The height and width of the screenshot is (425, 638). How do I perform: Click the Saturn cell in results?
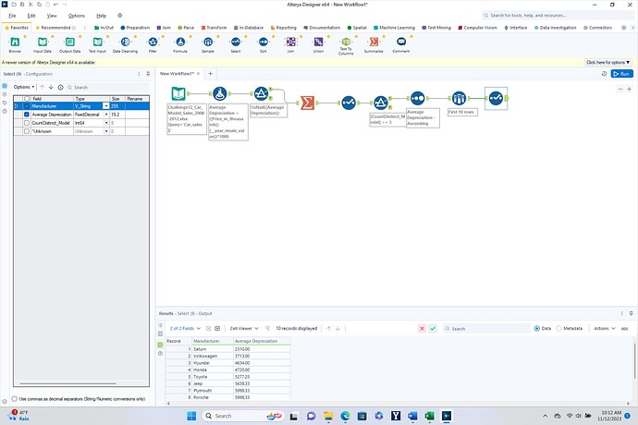tap(213, 349)
